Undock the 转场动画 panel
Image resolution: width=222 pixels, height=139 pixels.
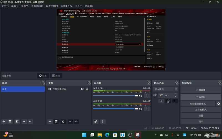177,83
